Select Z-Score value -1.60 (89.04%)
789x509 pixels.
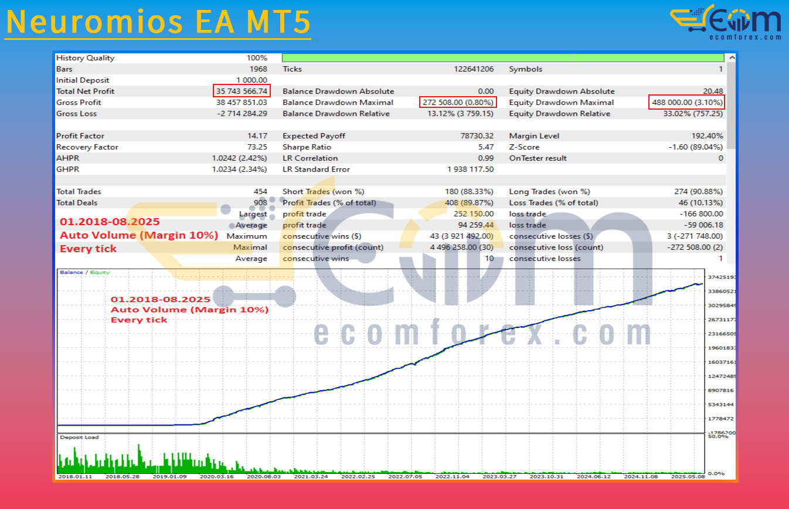pos(696,147)
